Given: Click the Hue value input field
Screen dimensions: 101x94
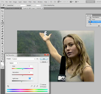Looking at the screenshot, I should [30, 66].
